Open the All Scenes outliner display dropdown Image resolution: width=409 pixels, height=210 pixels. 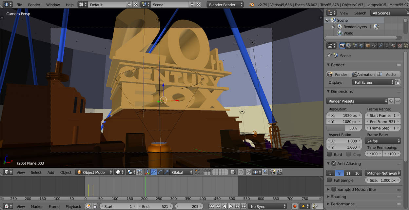(x=389, y=13)
